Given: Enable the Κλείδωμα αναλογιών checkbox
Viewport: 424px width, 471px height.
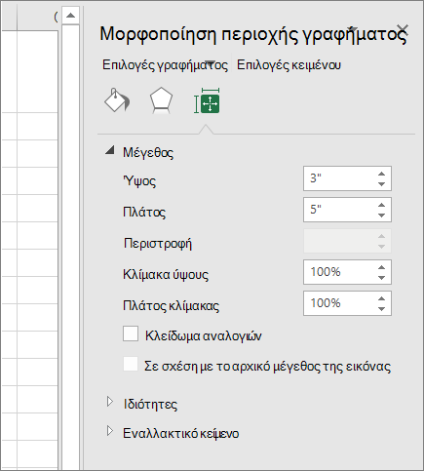Looking at the screenshot, I should pos(131,334).
